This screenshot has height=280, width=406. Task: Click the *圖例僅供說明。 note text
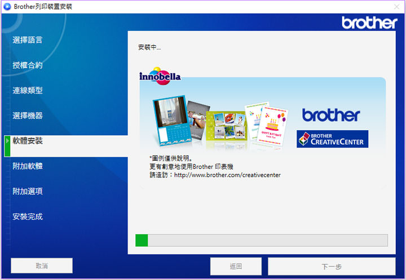171,158
